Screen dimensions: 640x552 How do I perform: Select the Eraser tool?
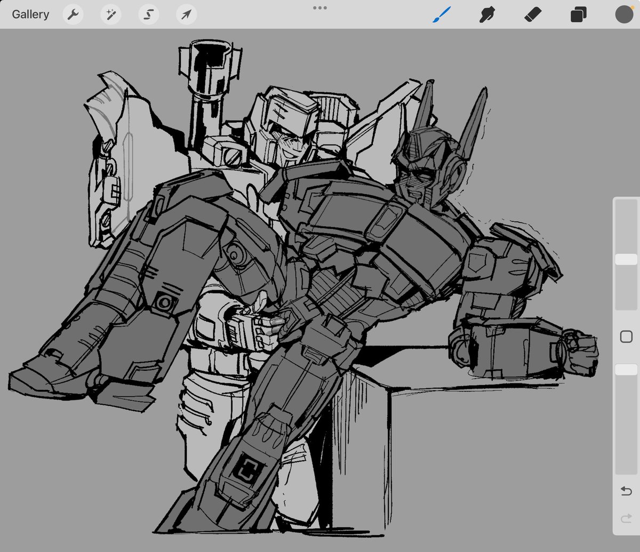coord(533,14)
